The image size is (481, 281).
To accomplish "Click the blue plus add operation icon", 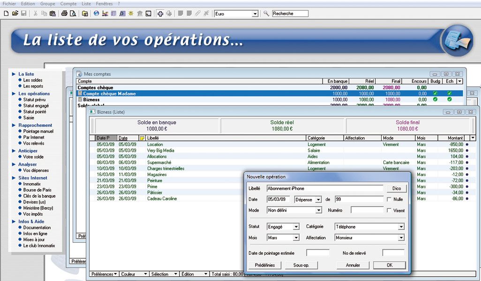I will 160,14.
